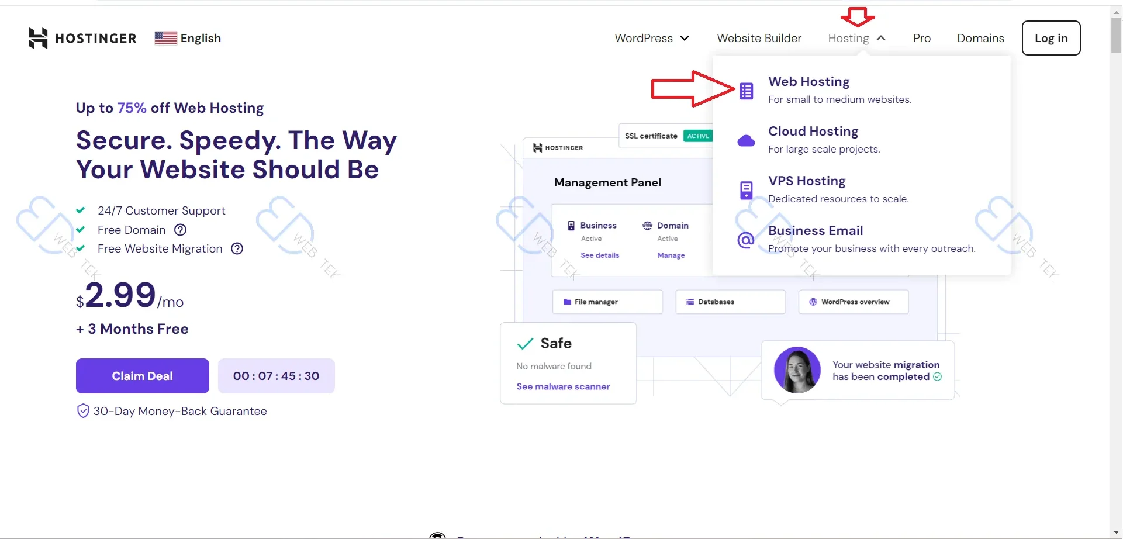Image resolution: width=1123 pixels, height=539 pixels.
Task: Click the See malware scanner link
Action: click(563, 386)
